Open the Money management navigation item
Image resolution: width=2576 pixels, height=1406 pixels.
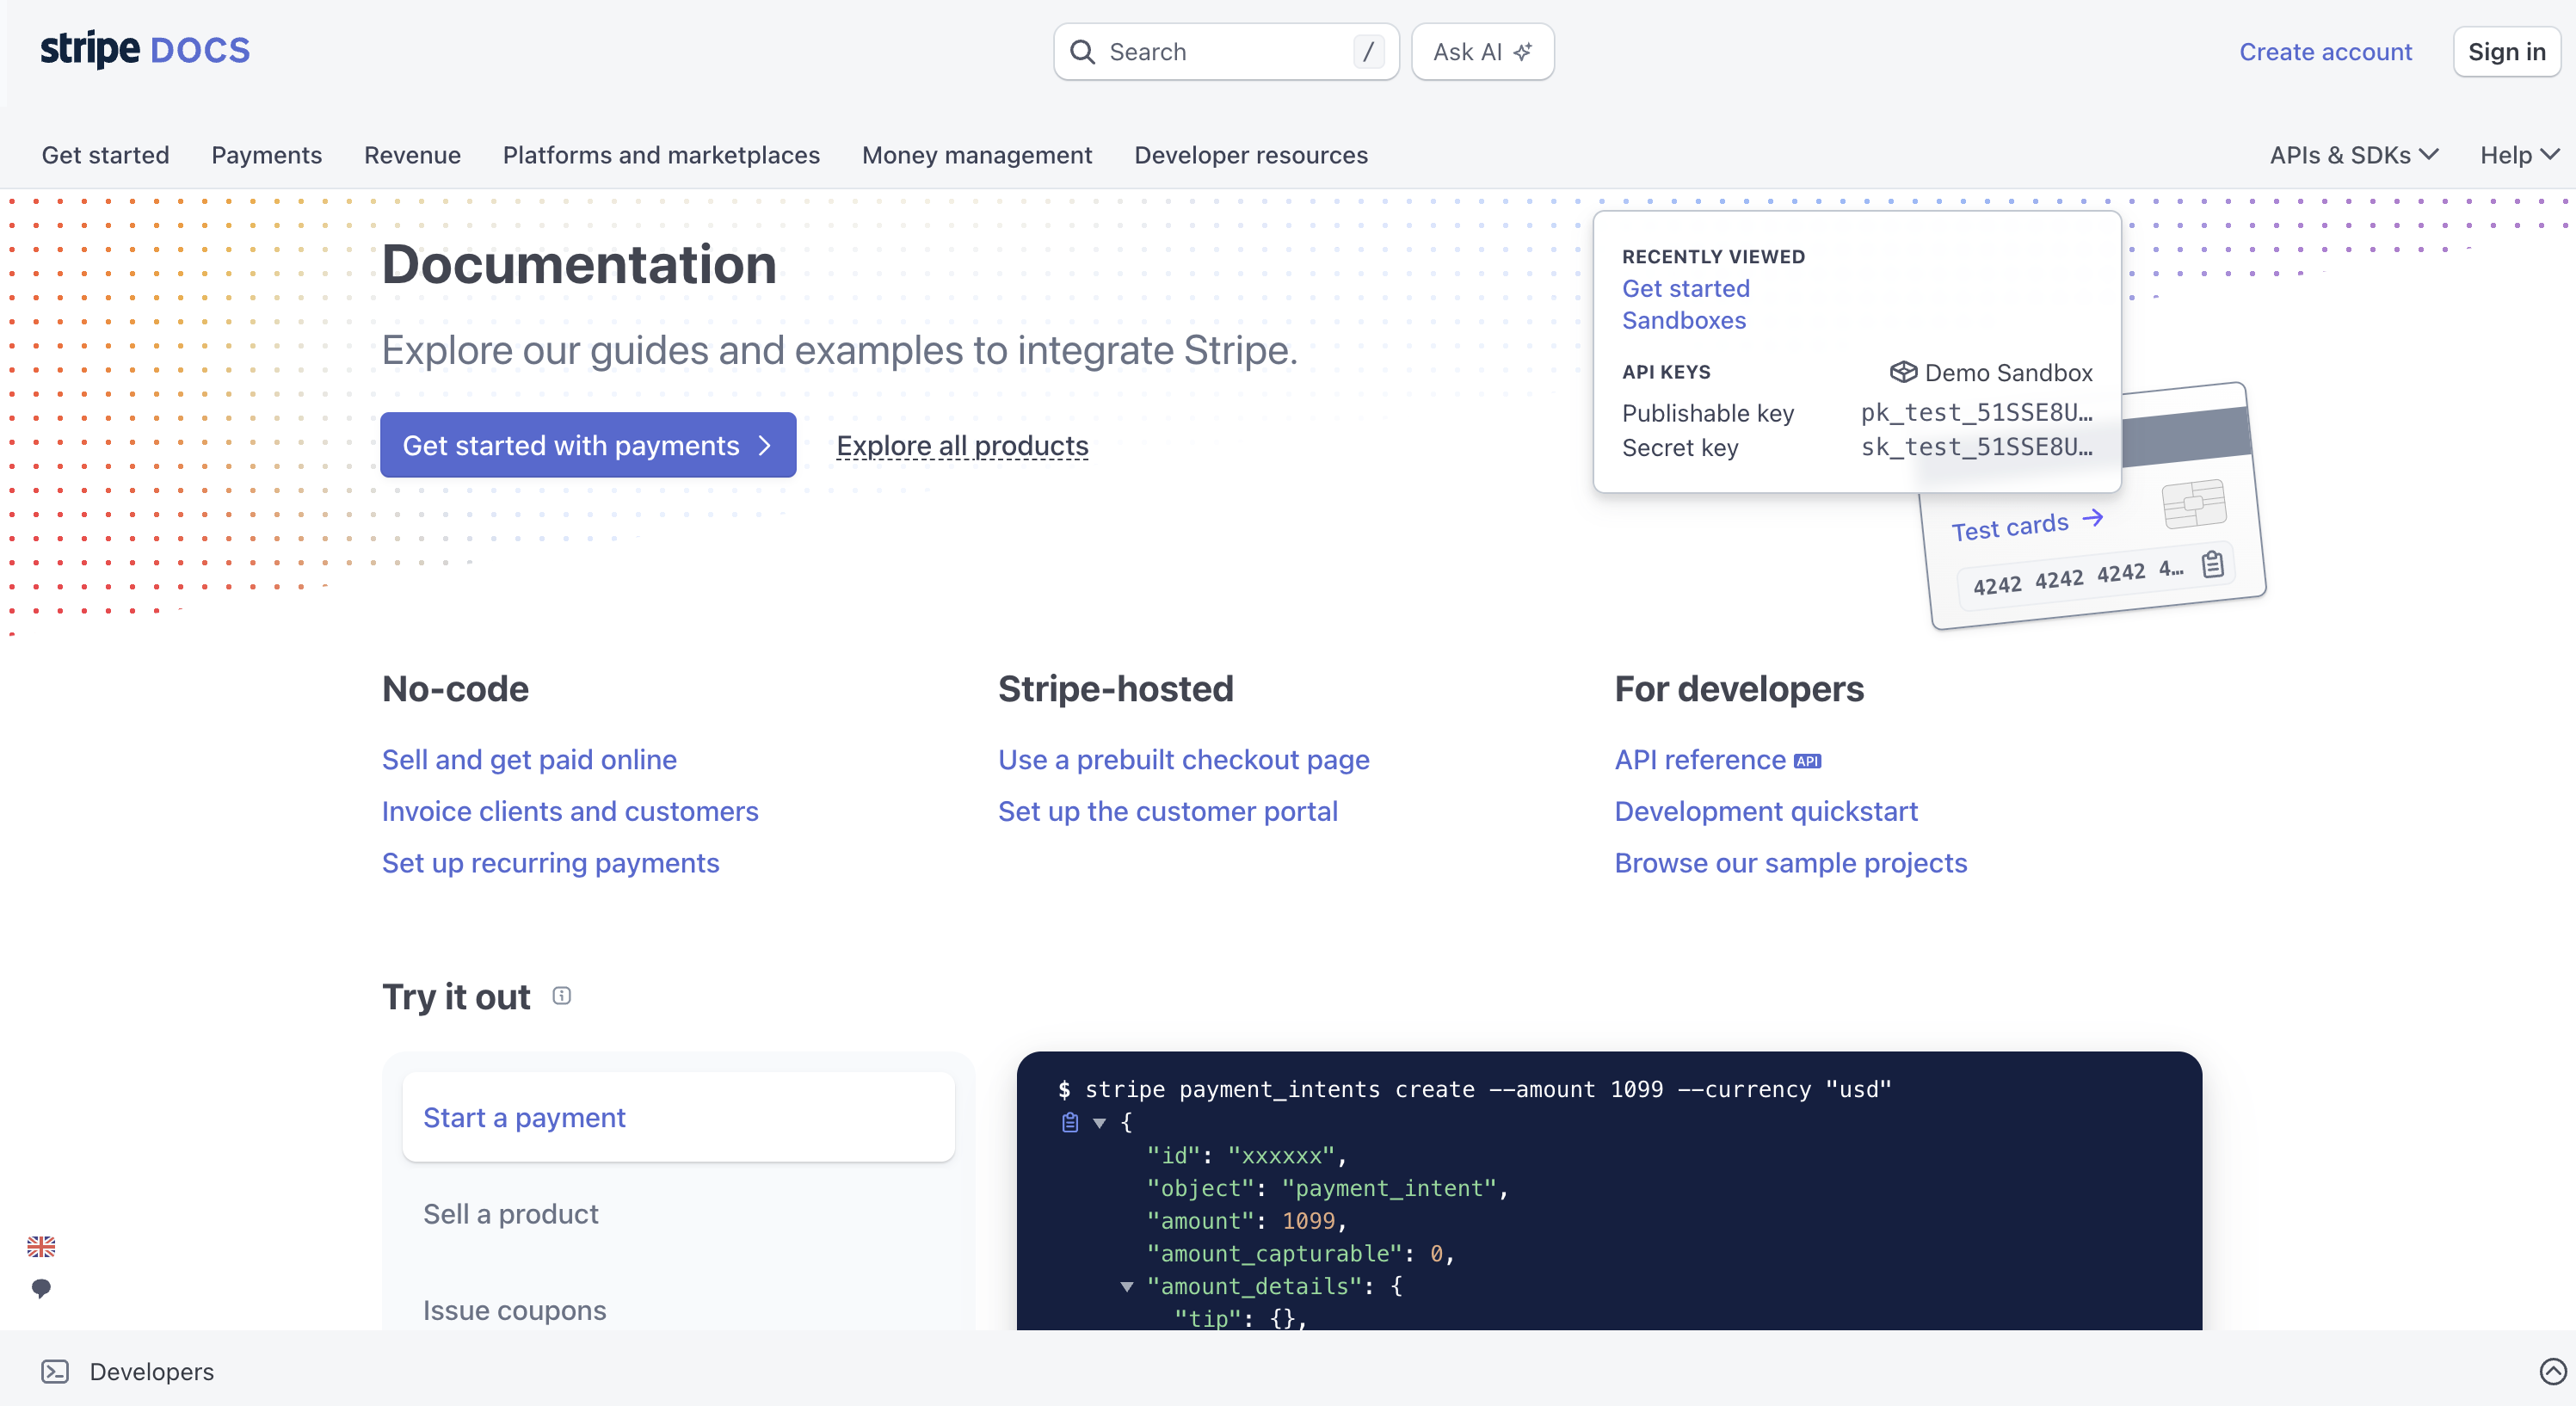(977, 155)
